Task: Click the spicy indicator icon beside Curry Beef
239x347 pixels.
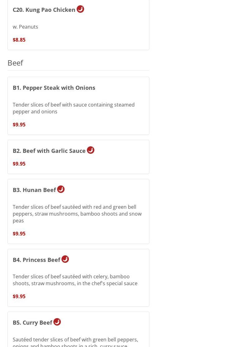Action: (x=57, y=322)
